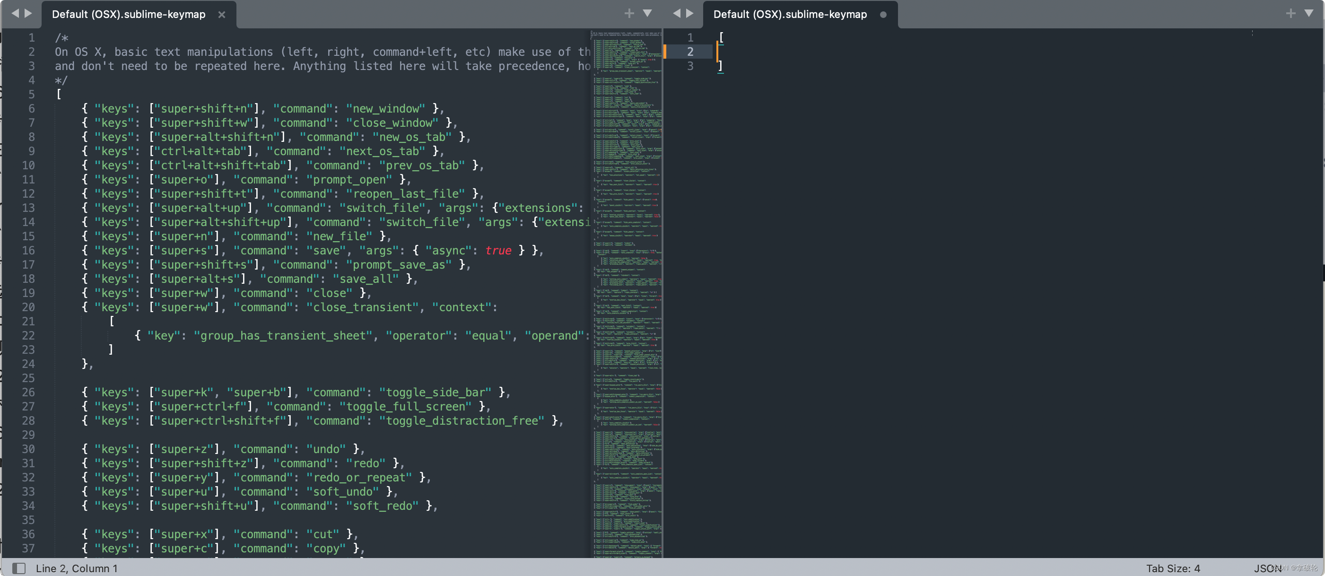Add new tab in left pane

[629, 14]
